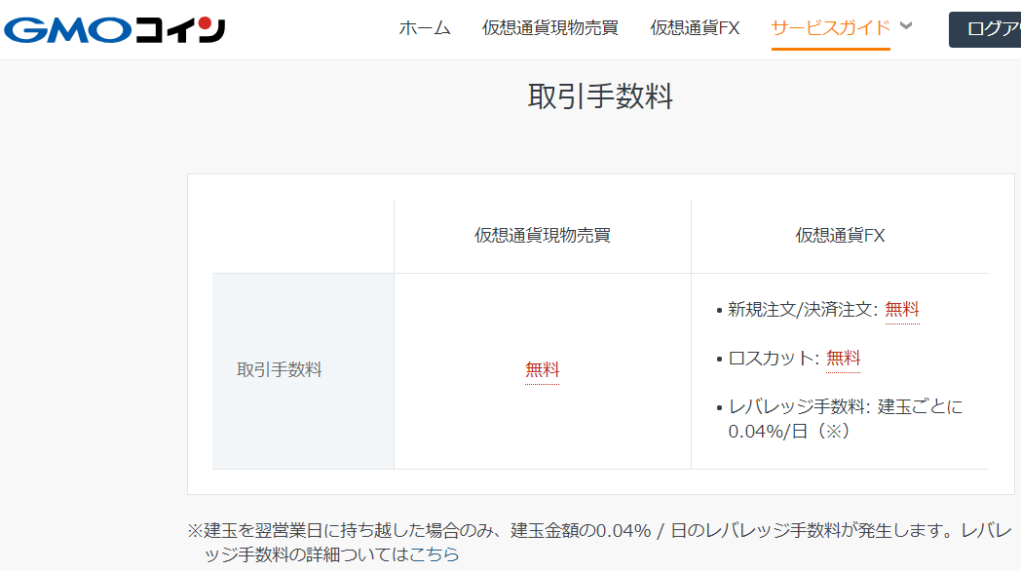
Task: Click the ロスカット label text
Action: point(770,358)
